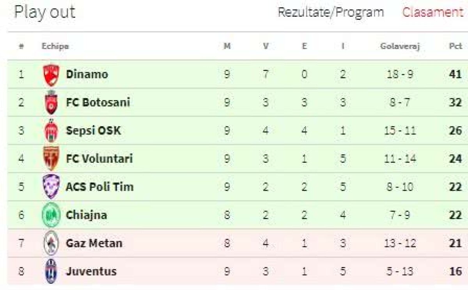Switch to the Rezultate/Program tab
Screen dimensions: 468x290
[330, 12]
